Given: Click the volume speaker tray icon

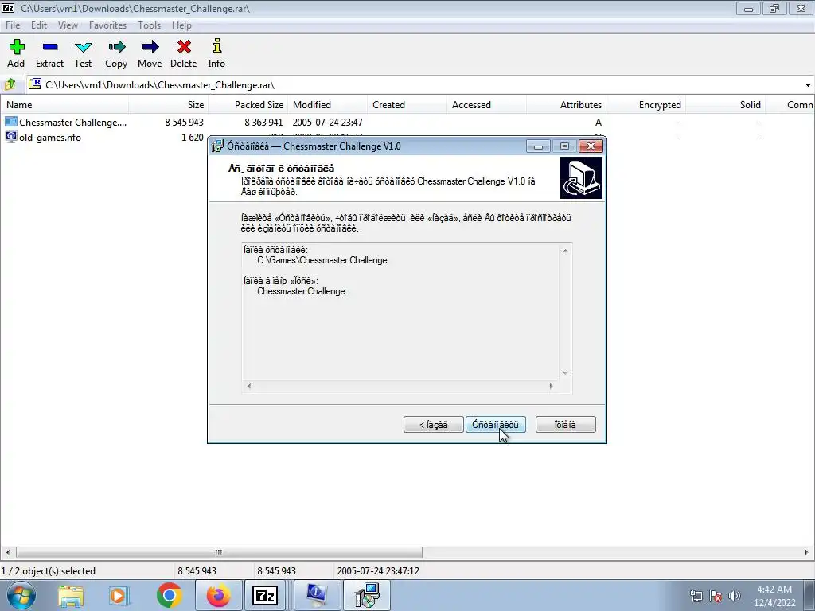Looking at the screenshot, I should tap(735, 596).
